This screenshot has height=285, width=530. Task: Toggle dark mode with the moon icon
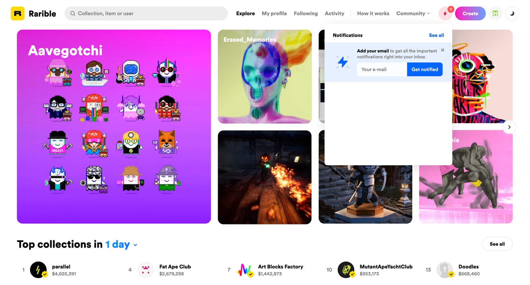[x=512, y=14]
